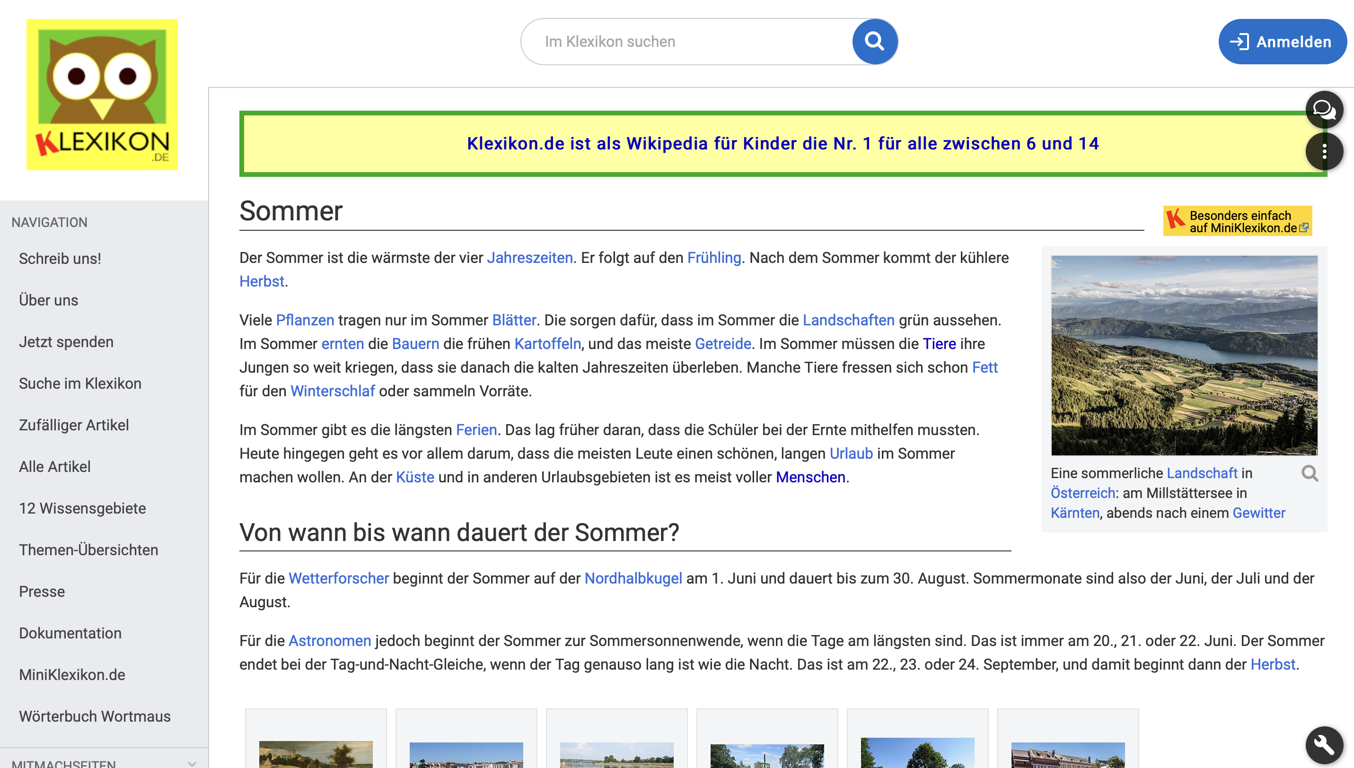Image resolution: width=1354 pixels, height=768 pixels.
Task: Follow the Wetterforscher link
Action: click(x=339, y=579)
